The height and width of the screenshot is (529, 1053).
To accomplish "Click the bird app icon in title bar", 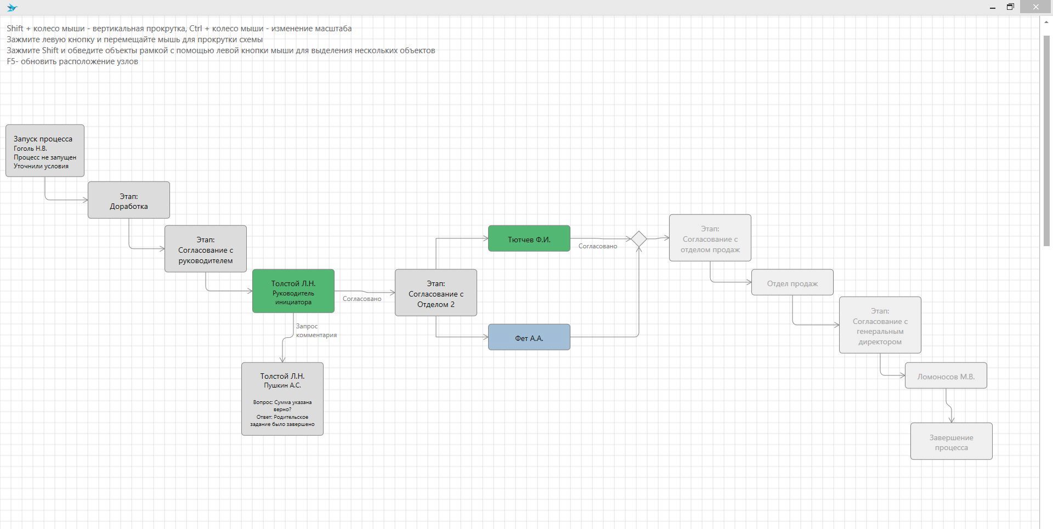I will point(12,8).
